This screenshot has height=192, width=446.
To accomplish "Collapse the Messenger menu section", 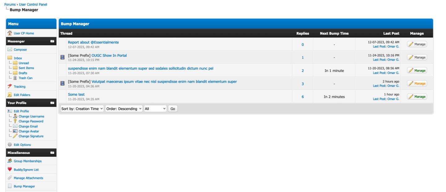I will pos(52,41).
